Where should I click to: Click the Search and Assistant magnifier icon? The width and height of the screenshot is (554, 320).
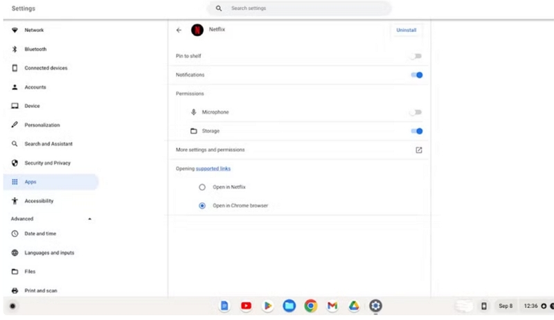pos(15,144)
